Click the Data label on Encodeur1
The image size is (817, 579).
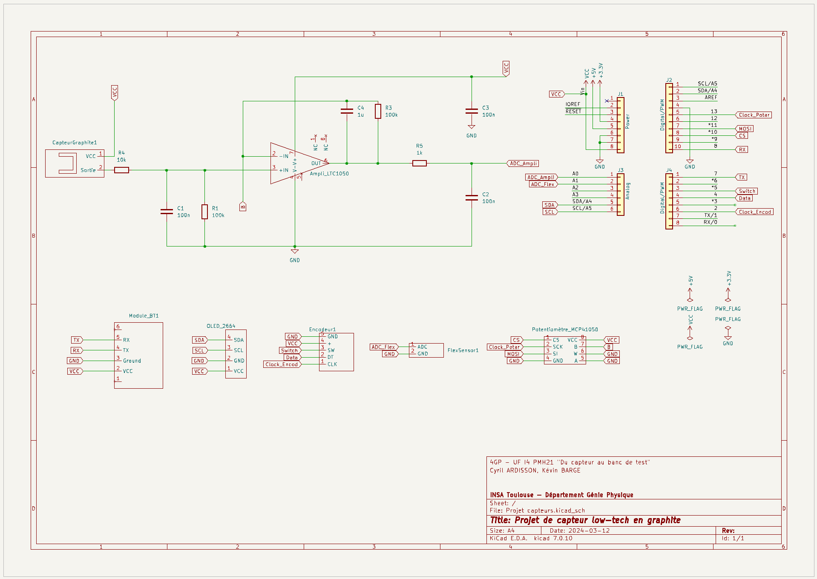click(x=292, y=358)
